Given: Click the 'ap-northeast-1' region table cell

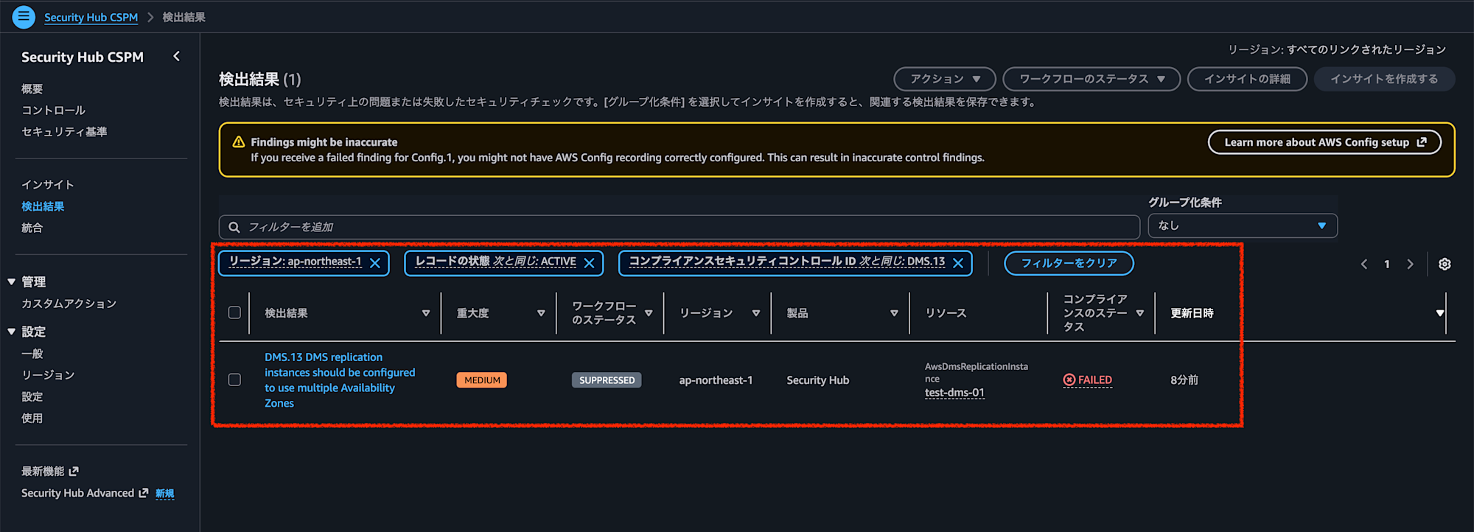Looking at the screenshot, I should 716,380.
